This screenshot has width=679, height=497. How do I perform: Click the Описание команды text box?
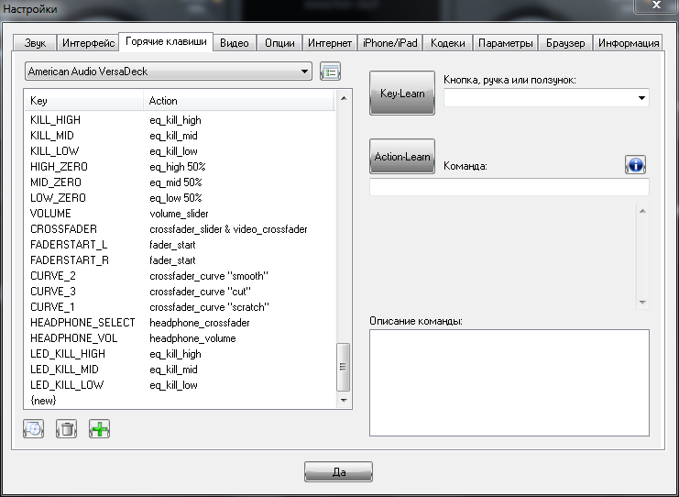[x=509, y=382]
